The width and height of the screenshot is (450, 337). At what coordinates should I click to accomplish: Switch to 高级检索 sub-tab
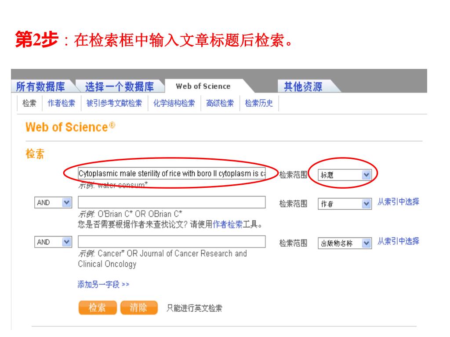[x=220, y=103]
